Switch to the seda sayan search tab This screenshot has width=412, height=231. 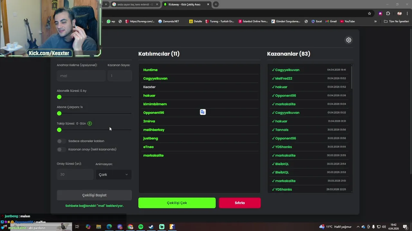135,4
